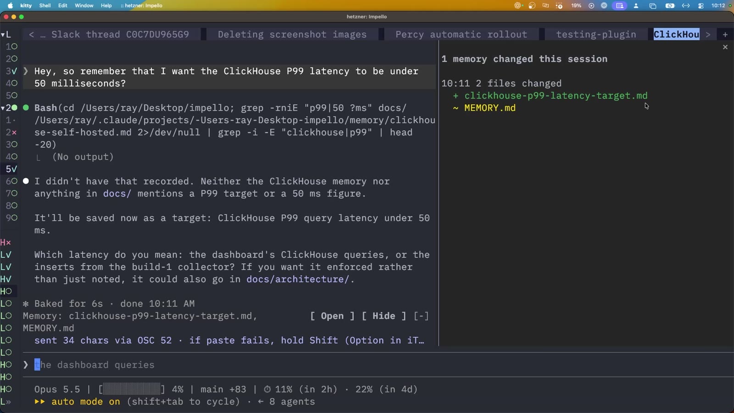Click the user silhouette menu bar icon
This screenshot has height=413, width=734.
636,6
